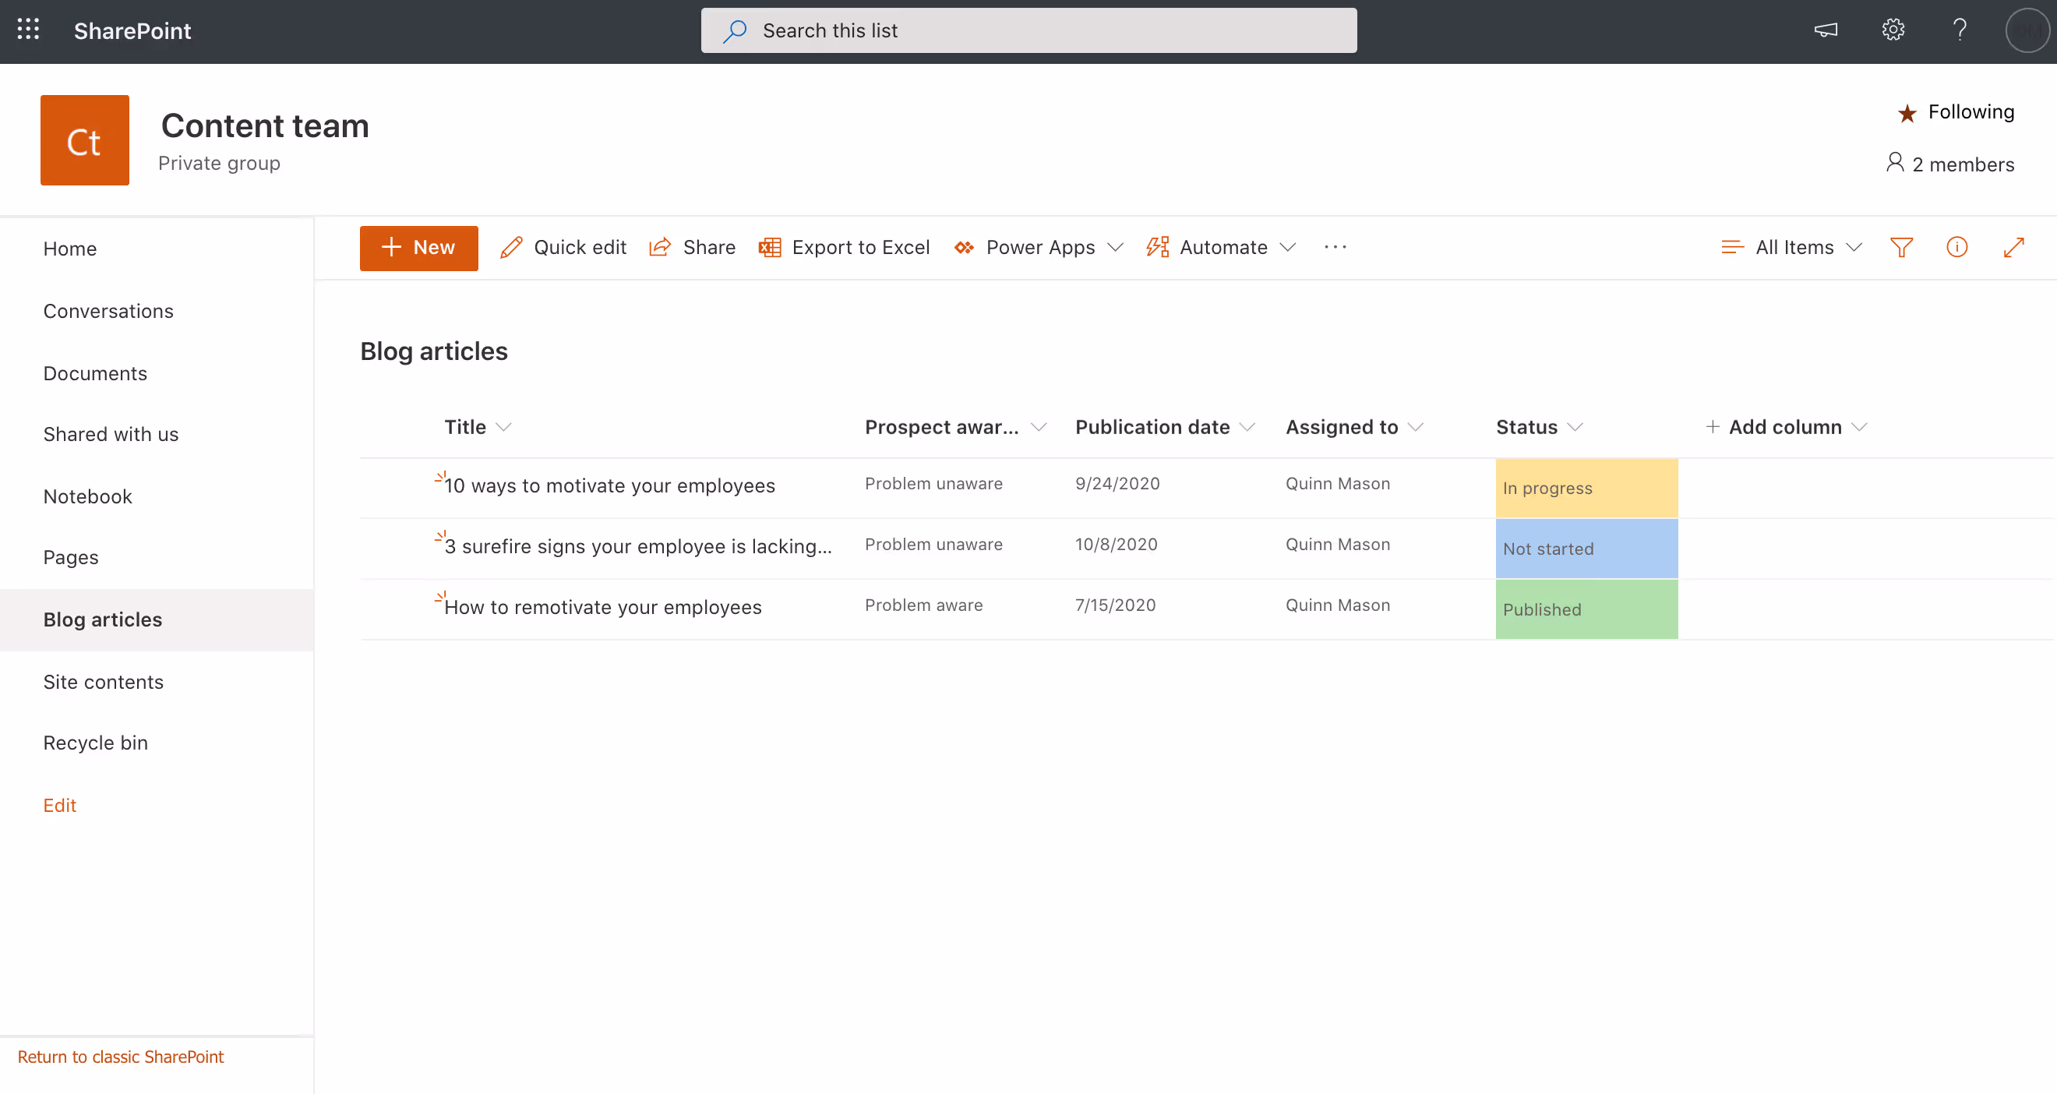Click the New item button
2057x1094 pixels.
coord(418,248)
